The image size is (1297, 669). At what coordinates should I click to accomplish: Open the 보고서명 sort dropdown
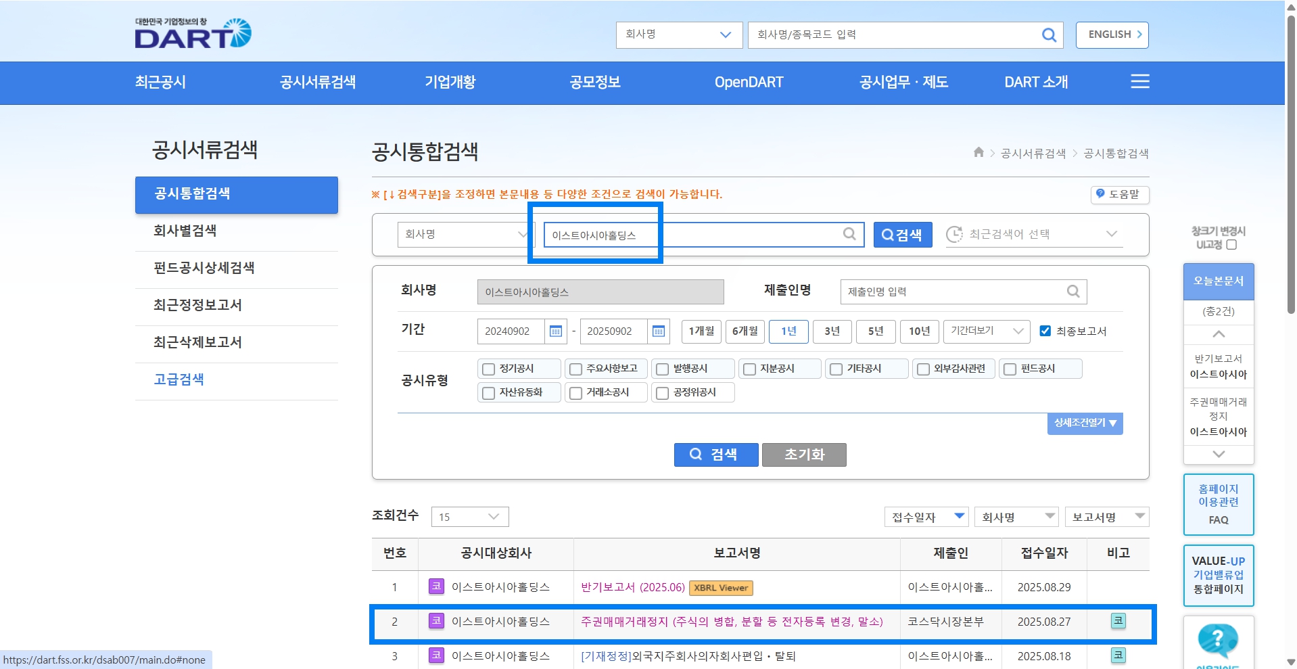pyautogui.click(x=1107, y=517)
